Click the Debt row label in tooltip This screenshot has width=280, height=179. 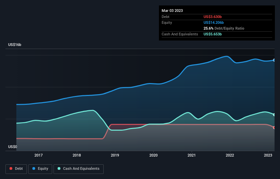(165, 17)
